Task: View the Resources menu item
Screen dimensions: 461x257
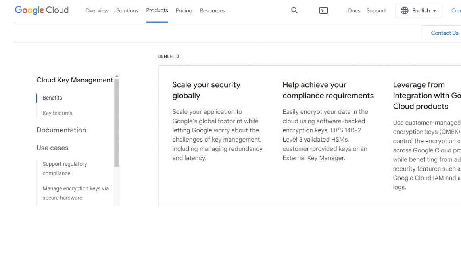Action: [212, 10]
